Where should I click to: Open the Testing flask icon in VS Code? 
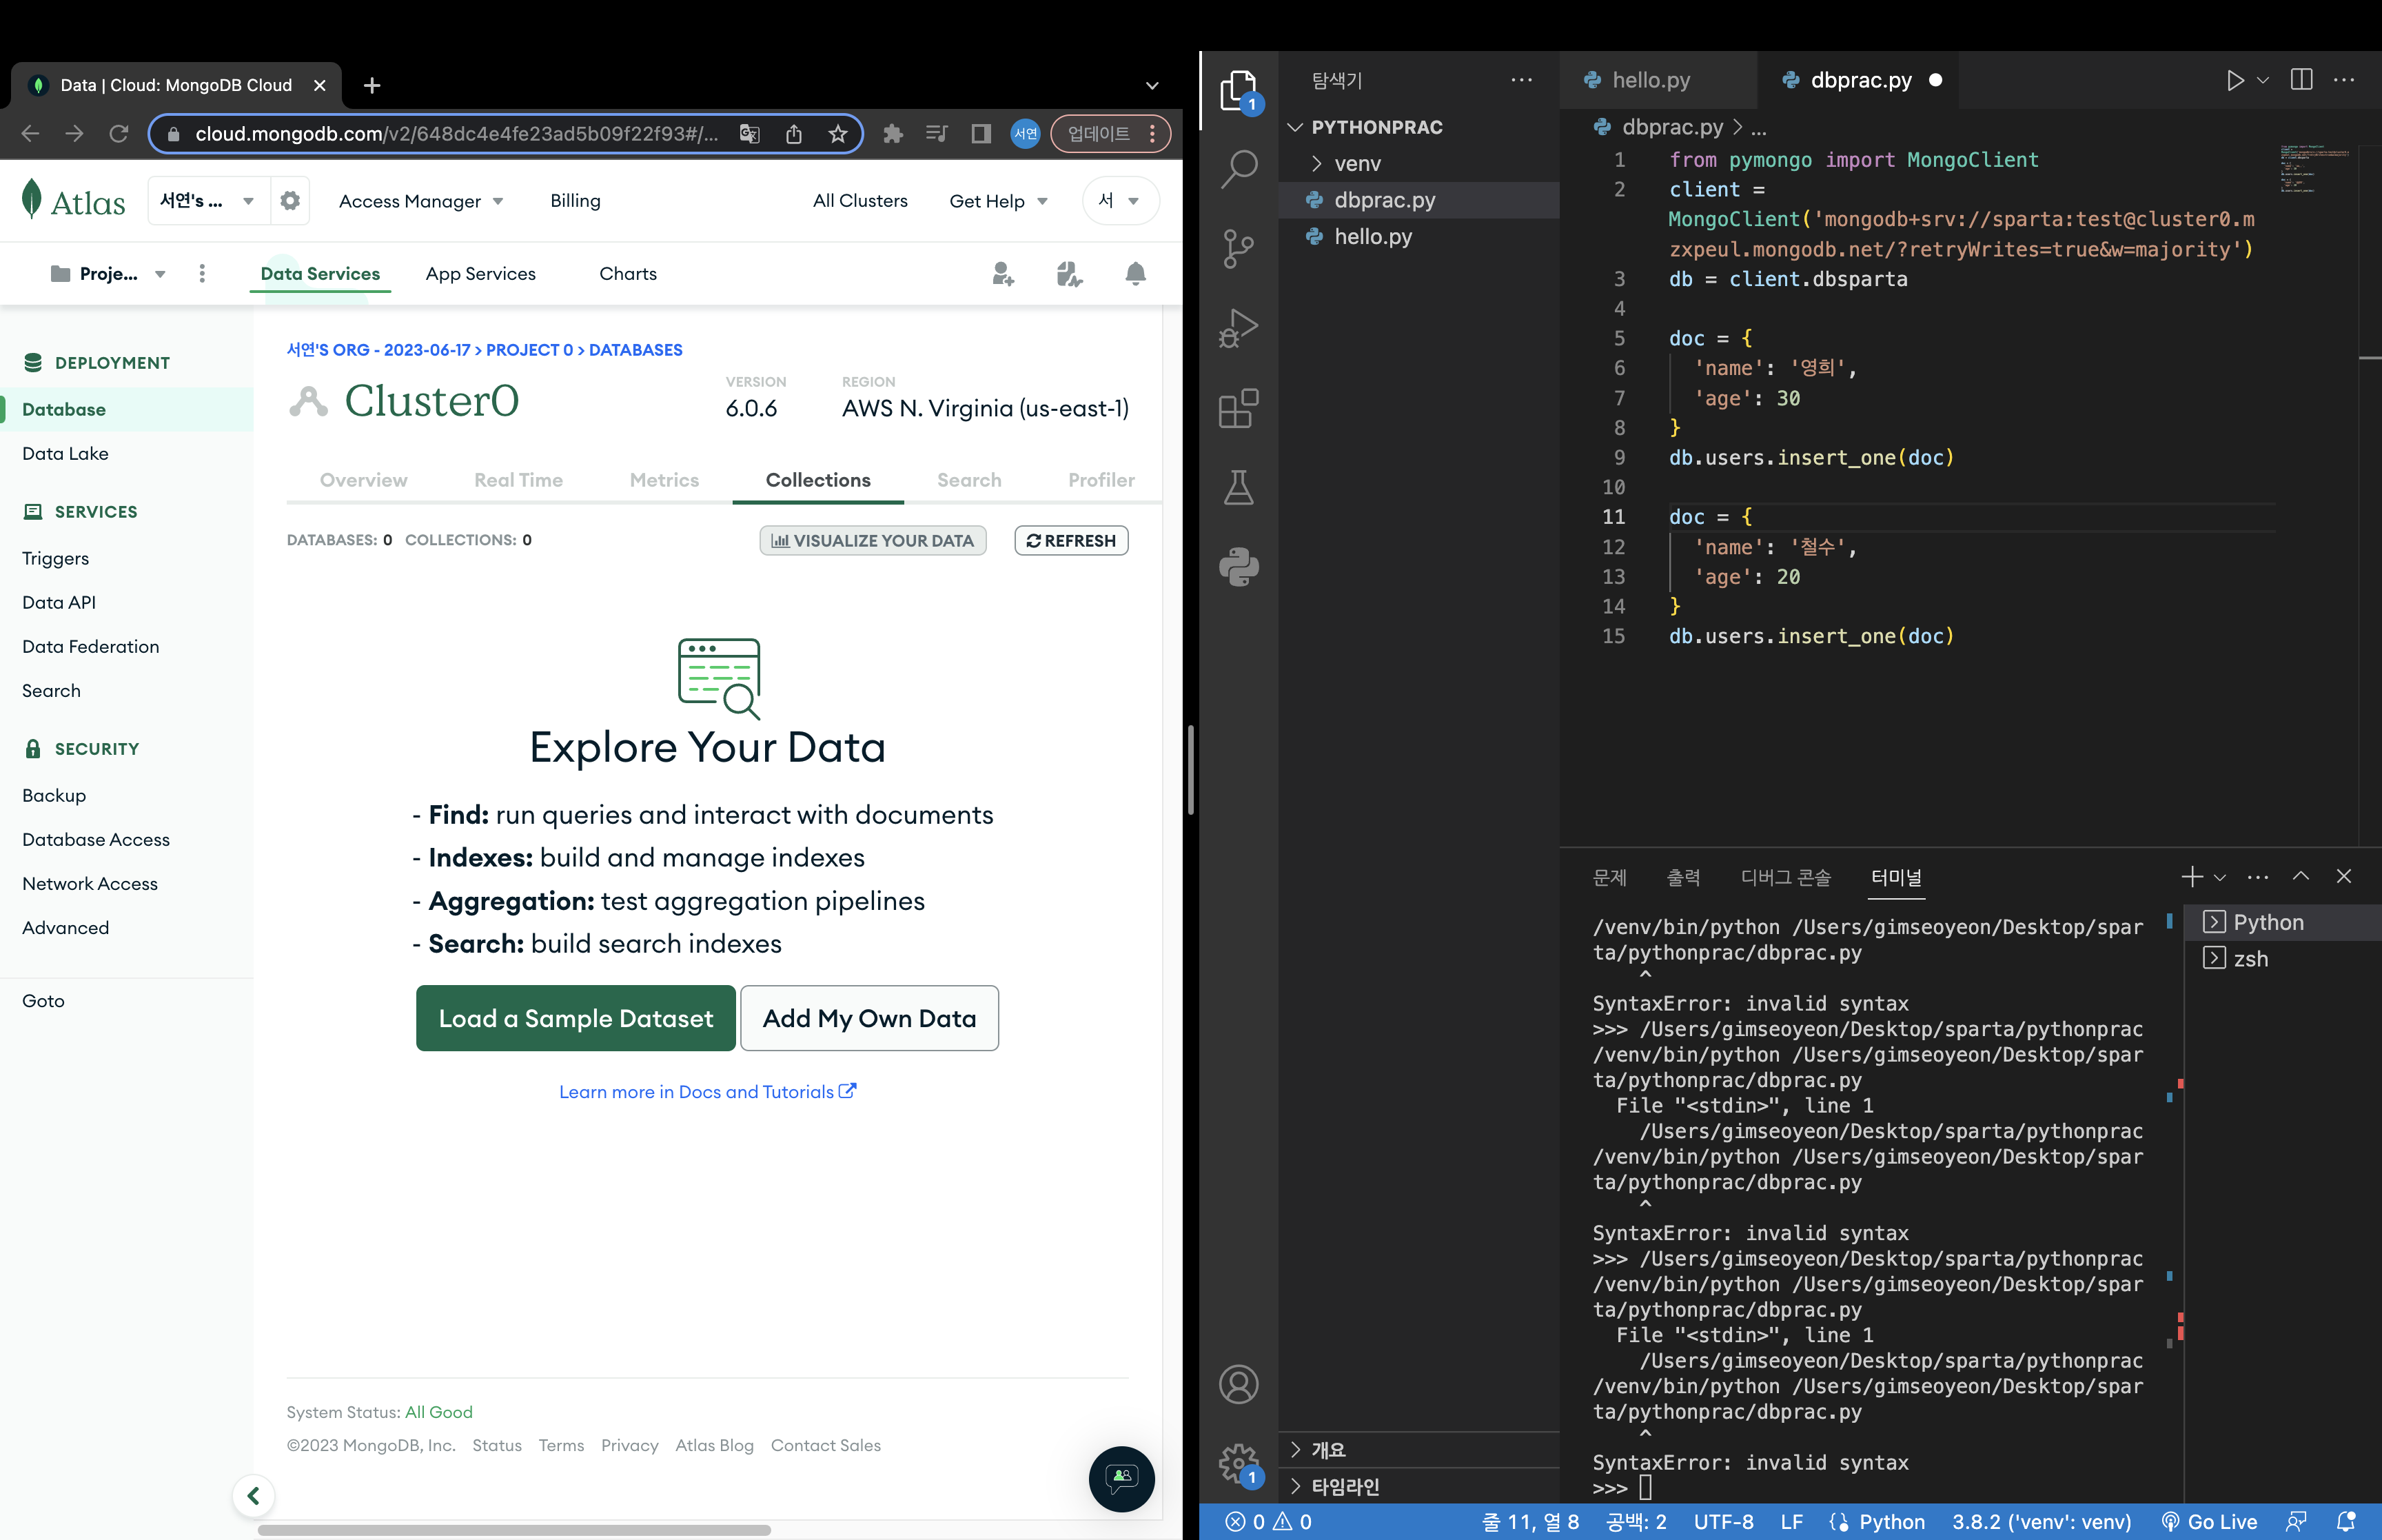[1239, 488]
